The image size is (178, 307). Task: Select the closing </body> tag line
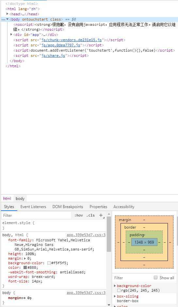pyautogui.click(x=17, y=61)
